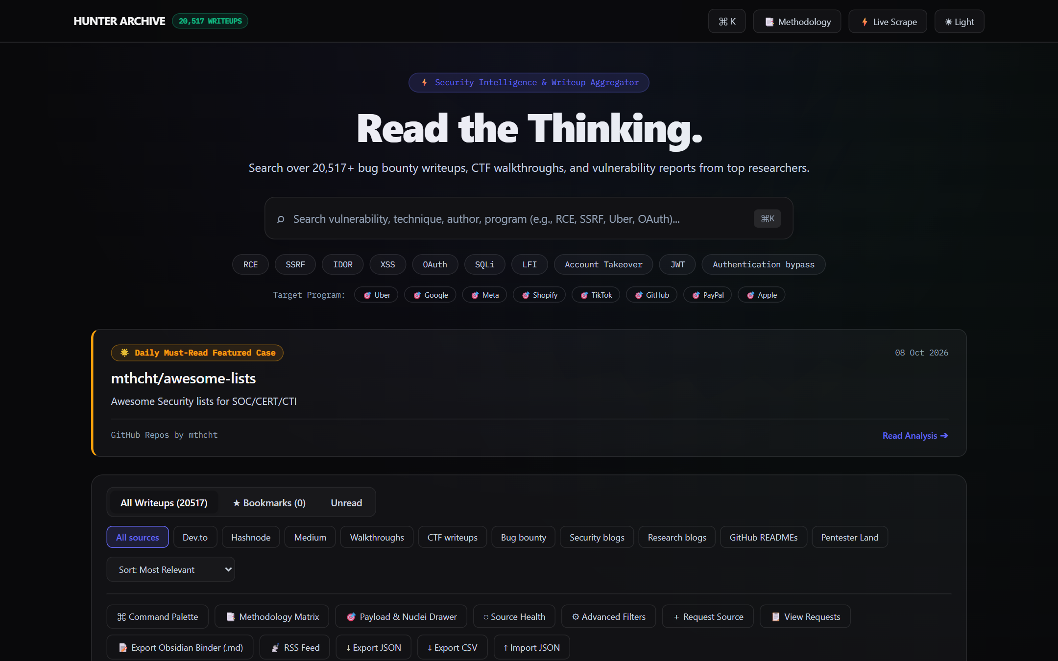Select the SQLi quick tag

pos(484,264)
